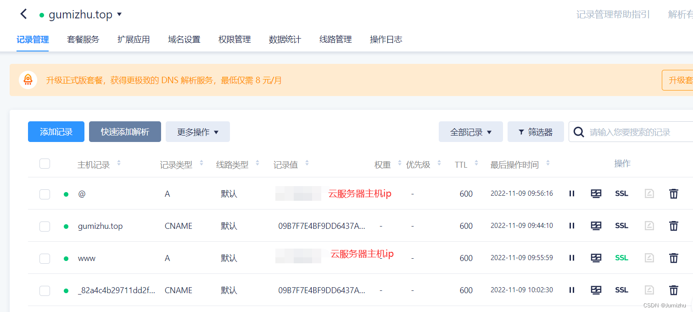Click SSL for the @ record

point(621,193)
